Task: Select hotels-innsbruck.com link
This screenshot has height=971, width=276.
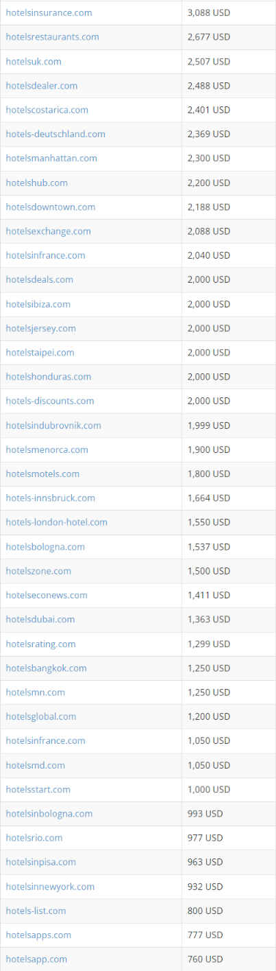Action: point(50,498)
